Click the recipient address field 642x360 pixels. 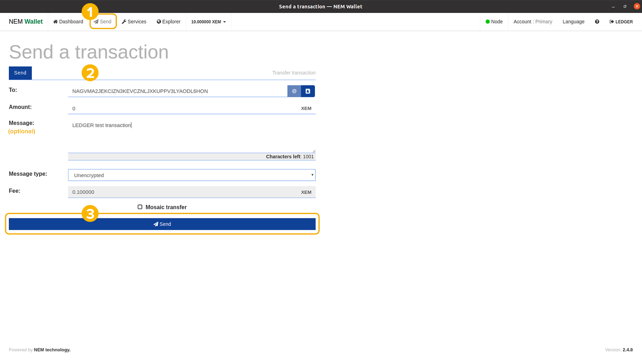pos(178,91)
